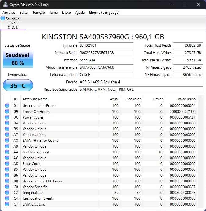This screenshot has width=206, height=211.
Task: Click the Atual column header
Action: [109, 99]
